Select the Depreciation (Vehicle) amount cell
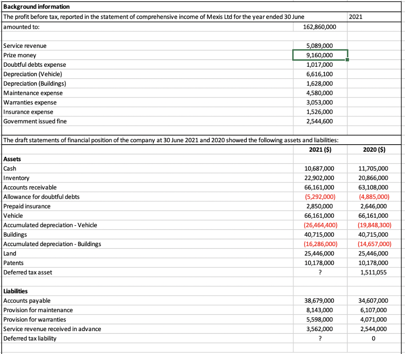The height and width of the screenshot is (354, 405). pyautogui.click(x=320, y=74)
